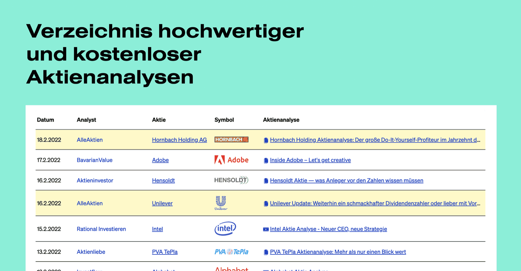Click the document icon before Hensoldt Aktie link
Image resolution: width=521 pixels, height=271 pixels.
(x=266, y=181)
